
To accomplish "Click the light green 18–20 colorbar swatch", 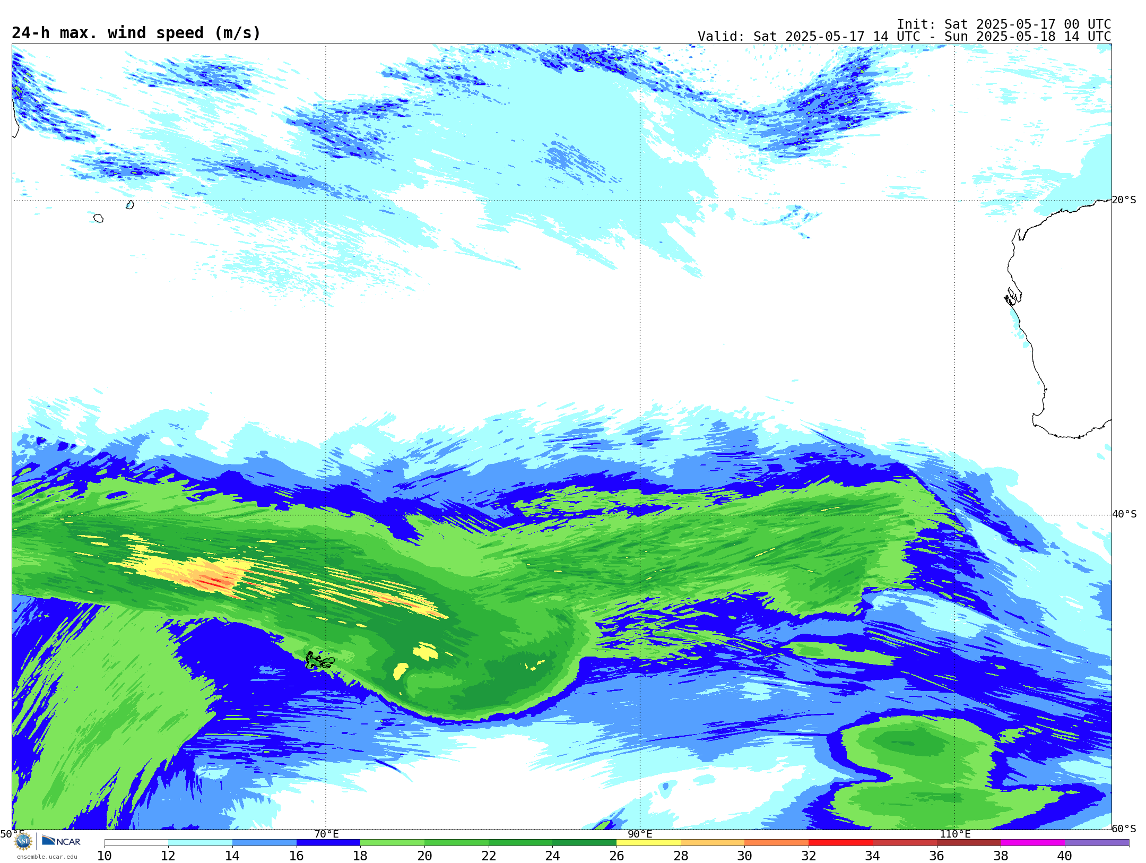I will [392, 843].
